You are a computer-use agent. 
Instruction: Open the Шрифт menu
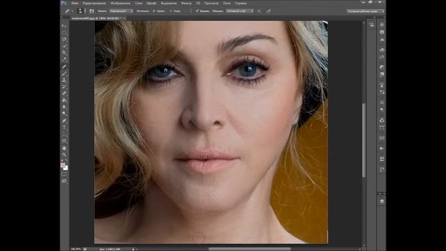(x=151, y=3)
